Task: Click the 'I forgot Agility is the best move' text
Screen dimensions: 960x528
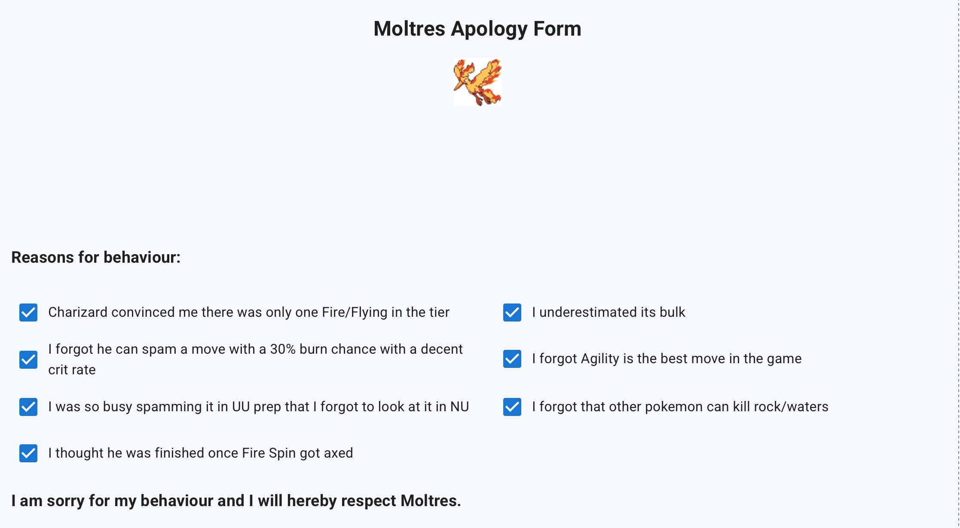Action: 666,358
